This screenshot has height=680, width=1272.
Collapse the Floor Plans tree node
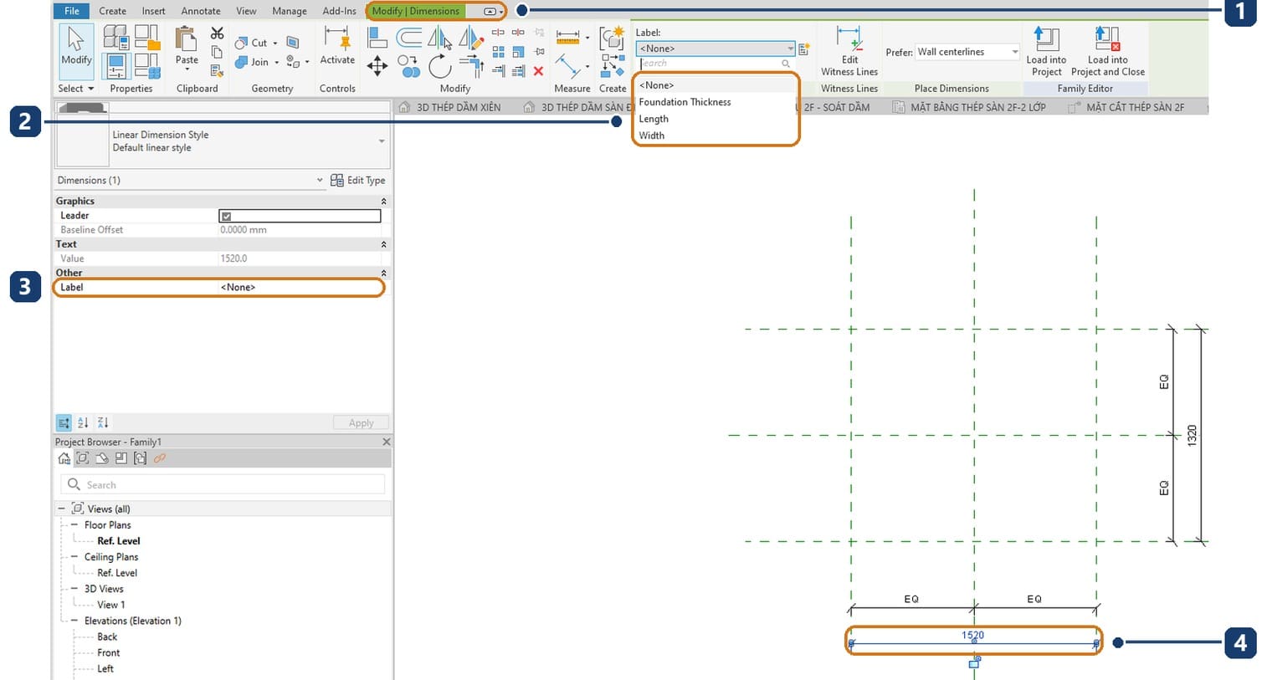tap(74, 525)
